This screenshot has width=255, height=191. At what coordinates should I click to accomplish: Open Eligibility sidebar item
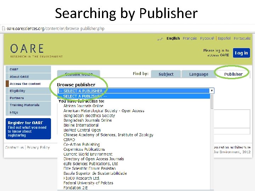[28, 91]
